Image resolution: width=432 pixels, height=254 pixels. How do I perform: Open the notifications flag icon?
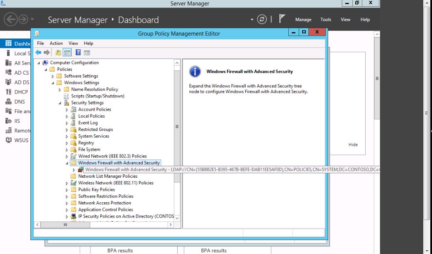point(282,19)
